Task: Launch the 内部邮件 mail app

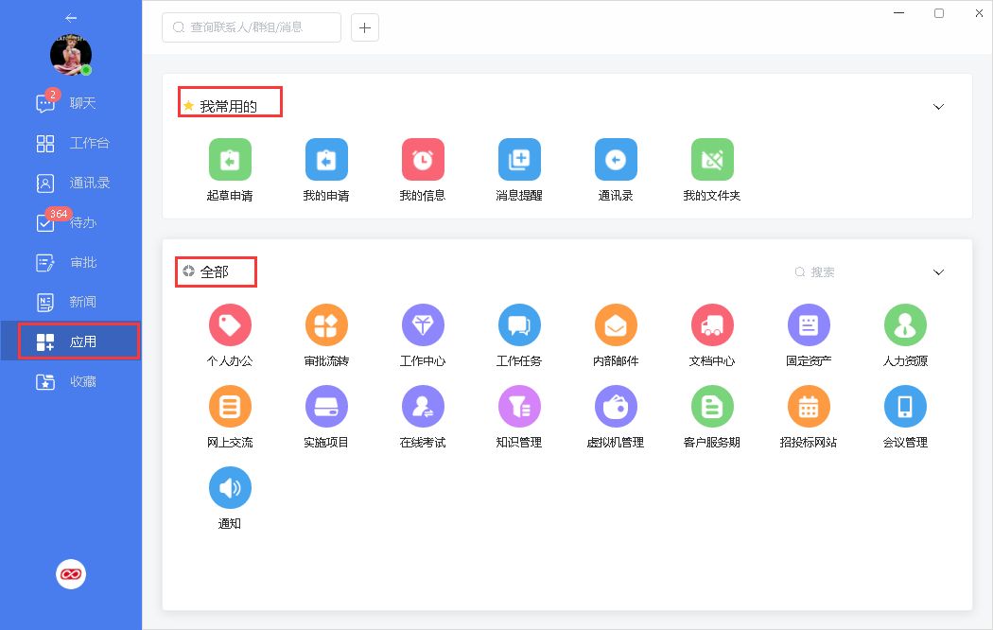Action: 616,325
